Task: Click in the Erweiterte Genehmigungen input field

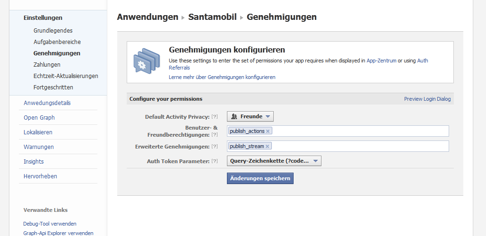Action: tap(359, 147)
